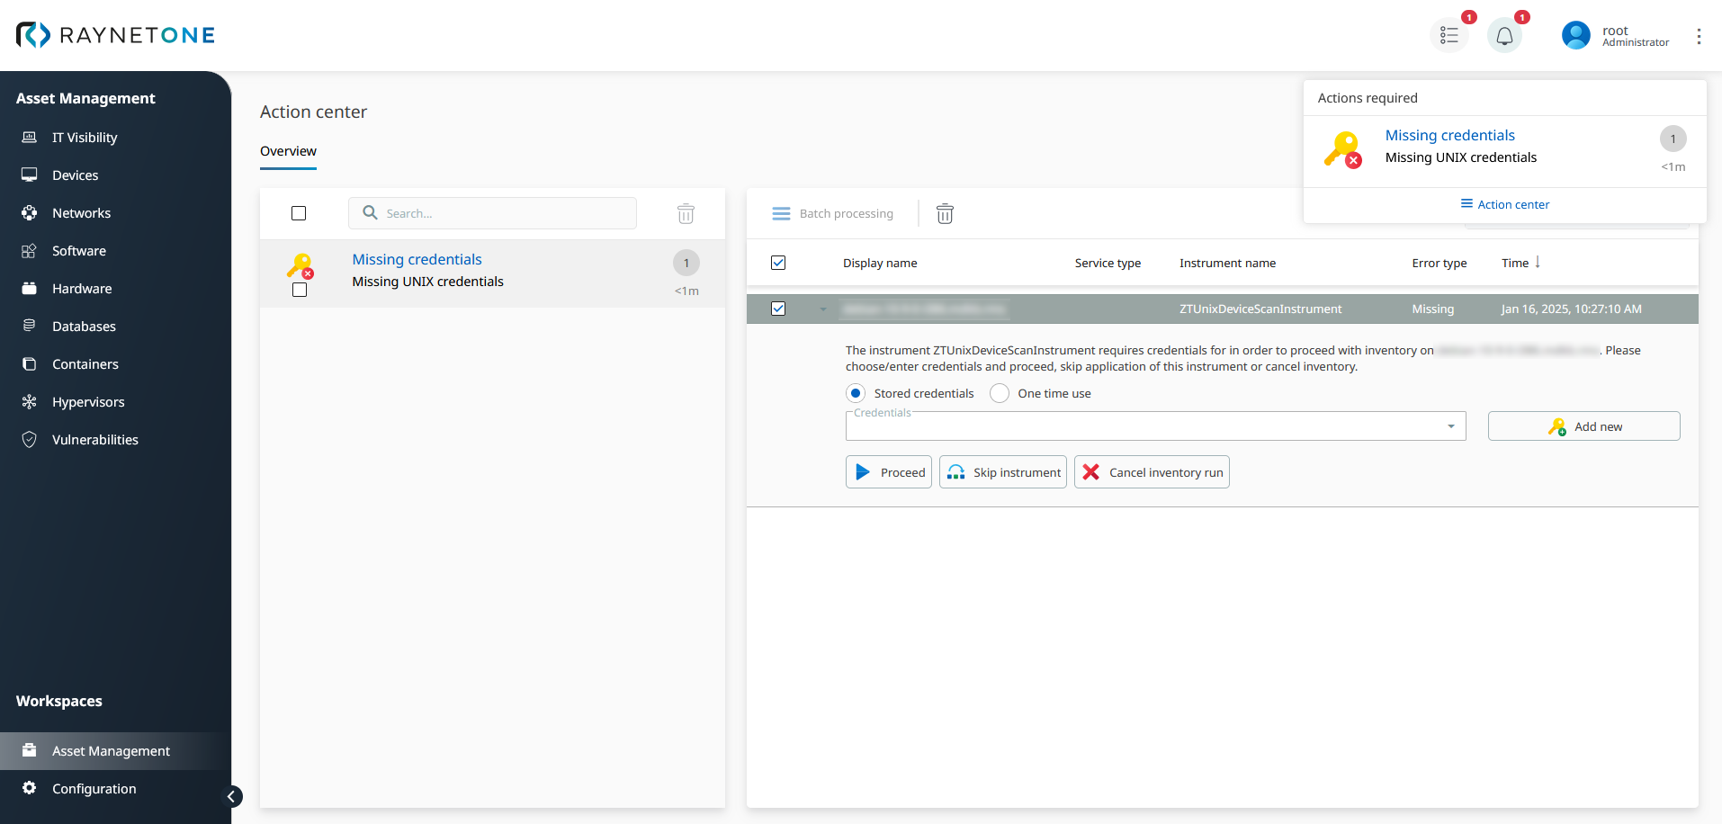Open the task list icon in header
The height and width of the screenshot is (824, 1722).
(x=1448, y=36)
